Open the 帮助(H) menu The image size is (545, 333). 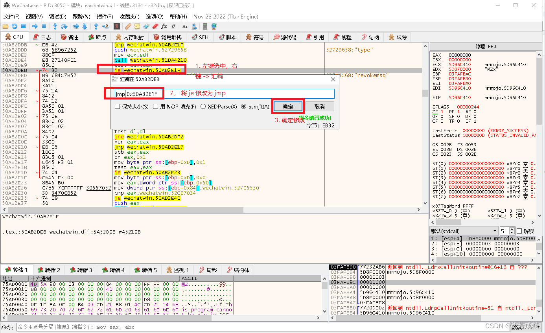point(179,17)
